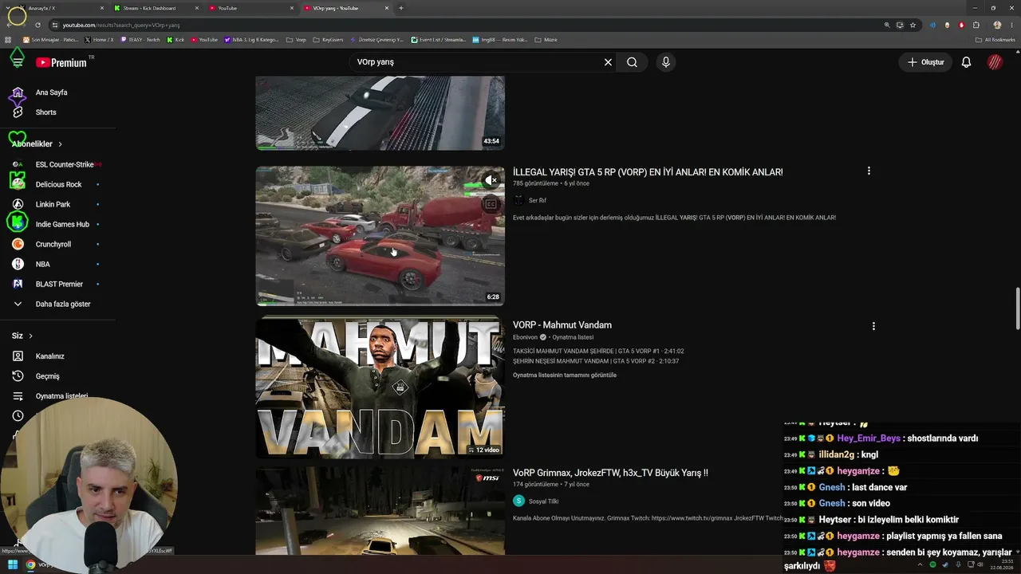Screen dimensions: 1021x574
Task: Open the TEASY - Twitch bookmark
Action: click(140, 39)
